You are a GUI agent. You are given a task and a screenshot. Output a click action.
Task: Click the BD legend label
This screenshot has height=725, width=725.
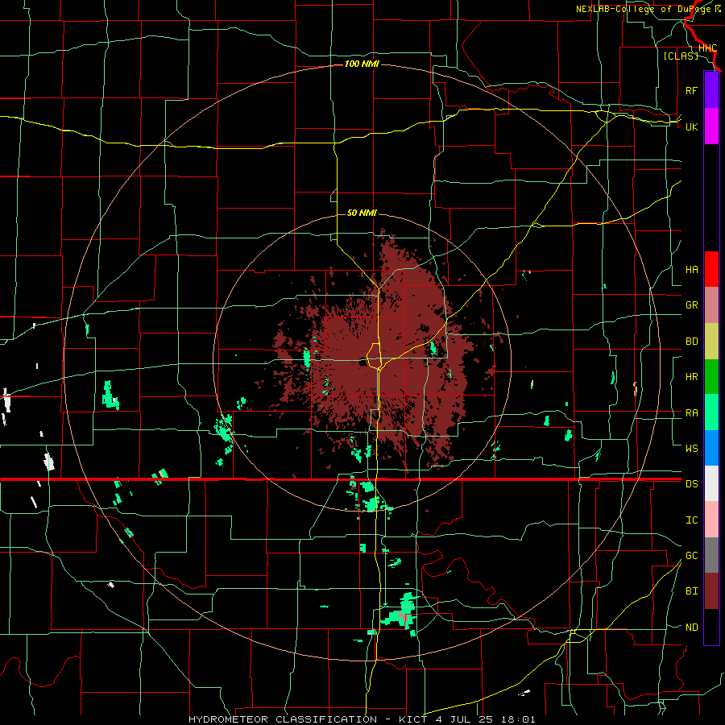[691, 342]
